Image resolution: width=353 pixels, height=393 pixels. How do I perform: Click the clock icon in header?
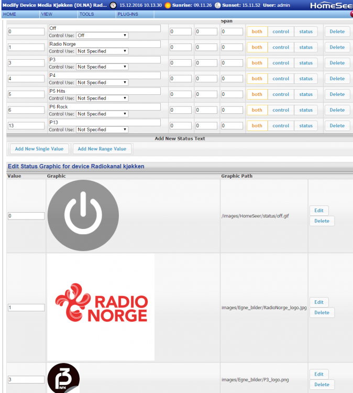tap(113, 5)
